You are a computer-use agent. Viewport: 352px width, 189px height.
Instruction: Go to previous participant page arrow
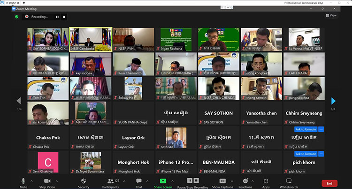19,101
